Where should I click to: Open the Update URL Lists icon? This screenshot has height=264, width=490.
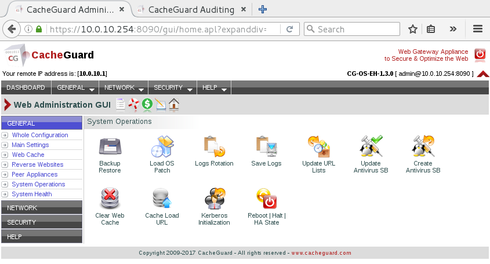coord(318,146)
